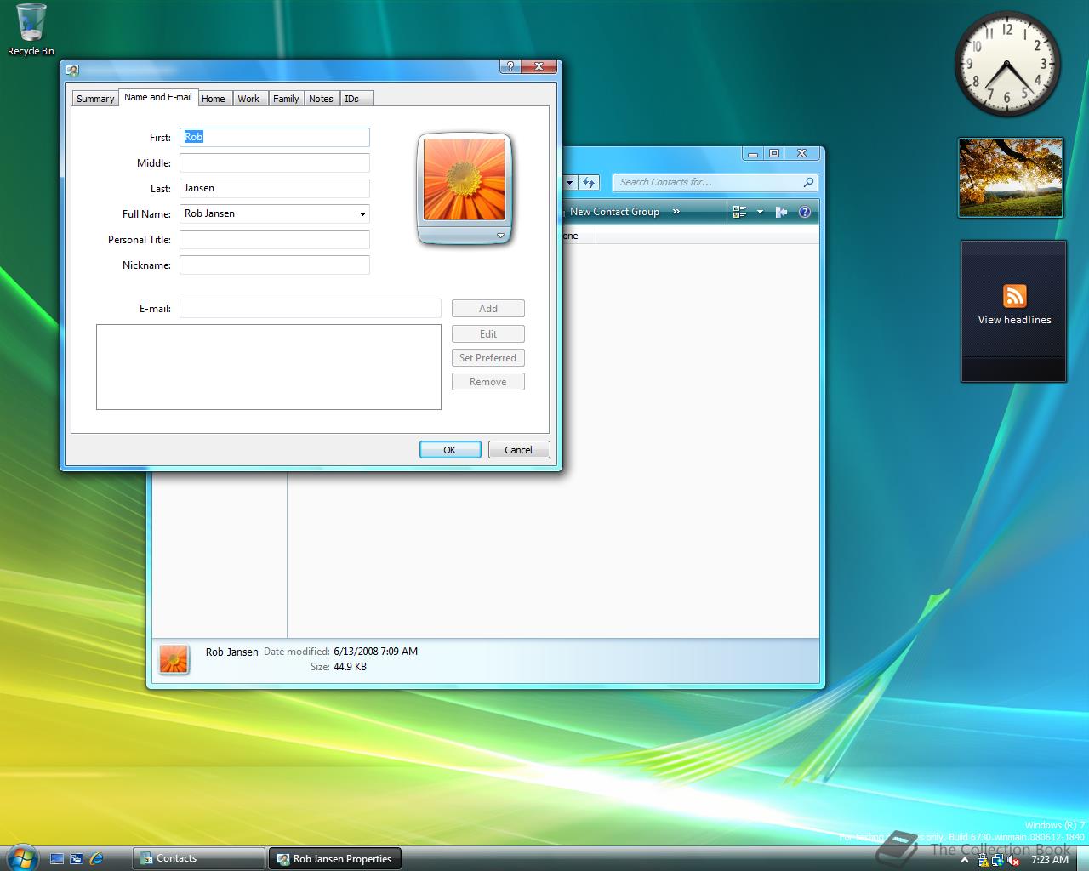1089x871 pixels.
Task: Click Switch between windows quick launch icon
Action: 77,859
